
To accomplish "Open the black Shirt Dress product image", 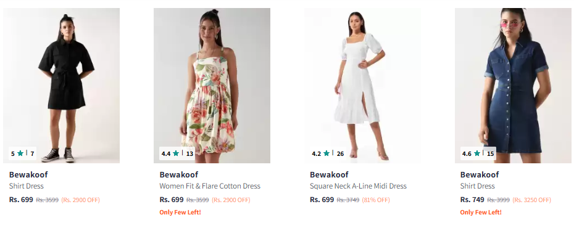I will pos(61,86).
